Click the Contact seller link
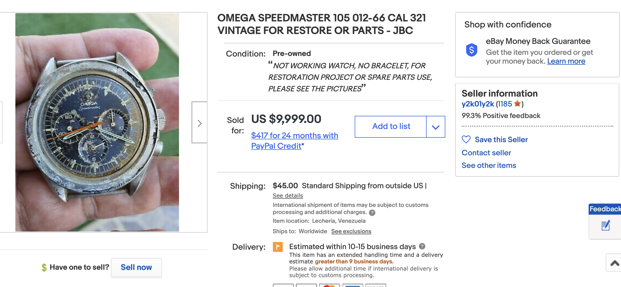Image resolution: width=621 pixels, height=287 pixels. (486, 153)
